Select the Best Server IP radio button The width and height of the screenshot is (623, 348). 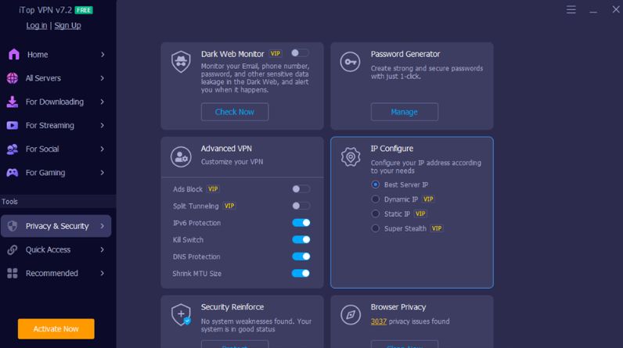tap(375, 185)
